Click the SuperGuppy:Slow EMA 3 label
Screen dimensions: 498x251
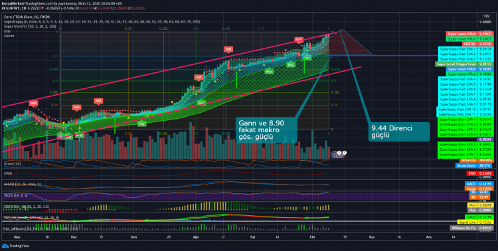(x=465, y=129)
